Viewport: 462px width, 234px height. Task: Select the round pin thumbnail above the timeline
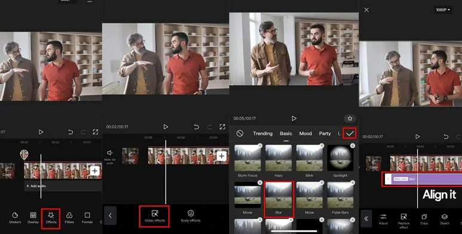24,155
